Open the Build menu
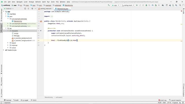The height and width of the screenshot is (104, 185). [44, 2]
